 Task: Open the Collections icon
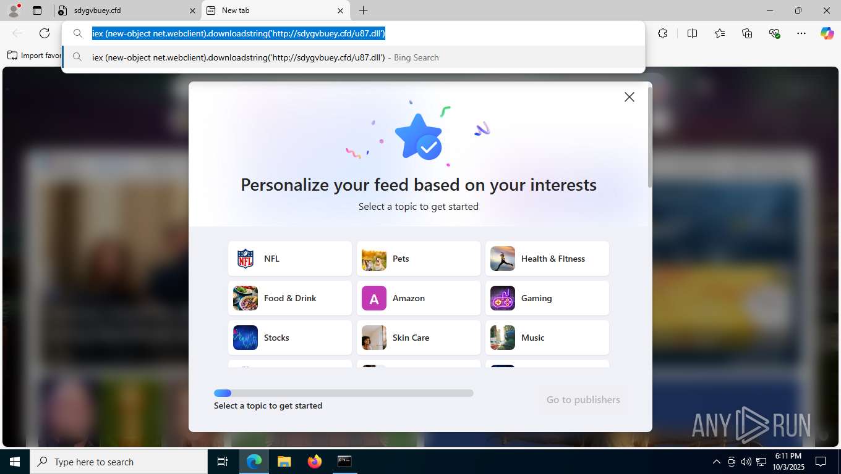[747, 33]
